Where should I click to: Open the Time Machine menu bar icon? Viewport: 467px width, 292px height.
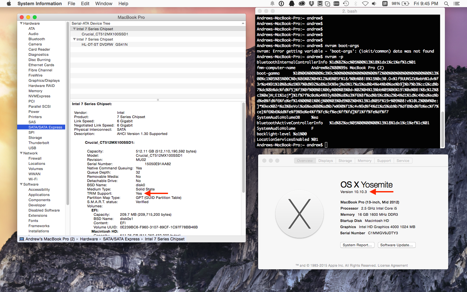[x=346, y=4]
